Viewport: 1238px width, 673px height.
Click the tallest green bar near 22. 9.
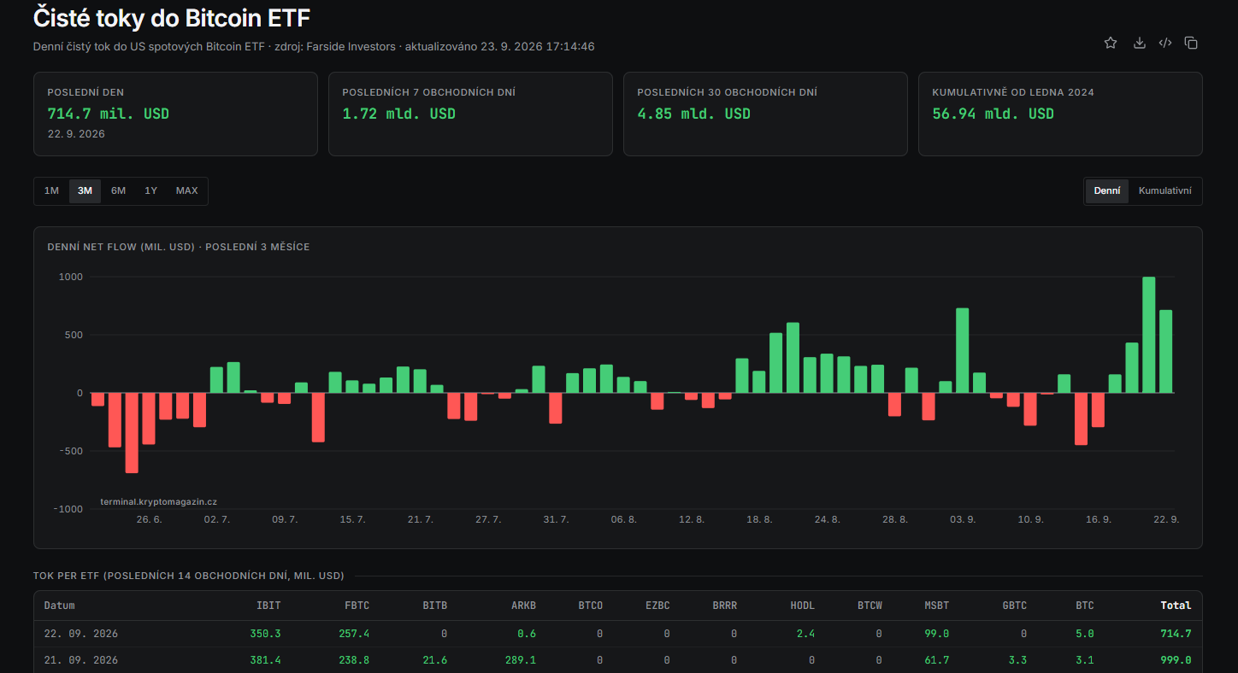[x=1148, y=335]
